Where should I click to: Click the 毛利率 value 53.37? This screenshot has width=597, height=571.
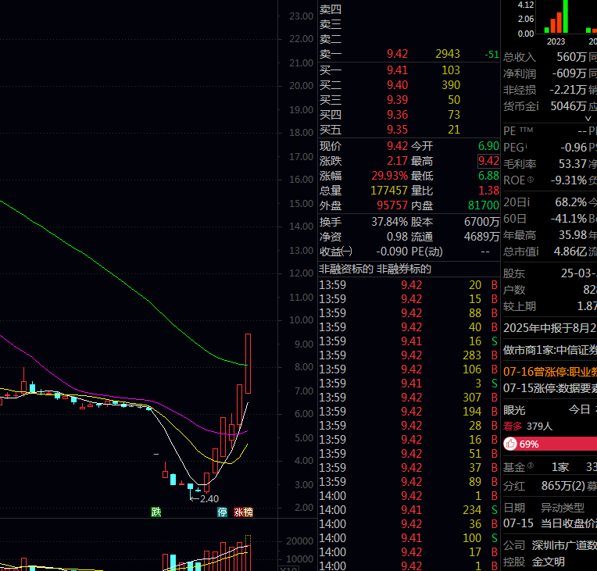click(x=572, y=164)
